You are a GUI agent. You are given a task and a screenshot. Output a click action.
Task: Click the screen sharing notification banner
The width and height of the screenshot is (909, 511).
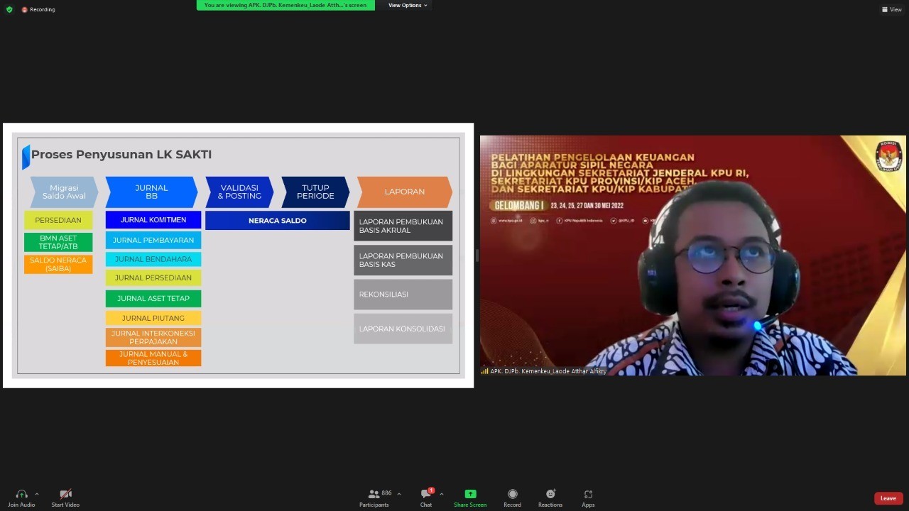click(x=285, y=5)
